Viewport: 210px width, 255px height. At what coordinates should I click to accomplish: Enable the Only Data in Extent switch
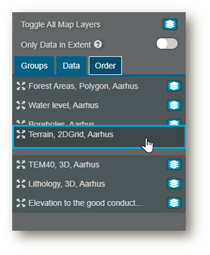167,43
